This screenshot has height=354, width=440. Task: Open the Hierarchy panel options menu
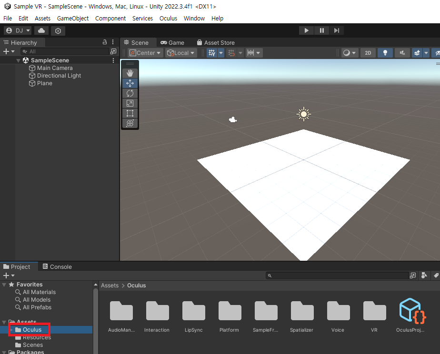click(x=113, y=42)
